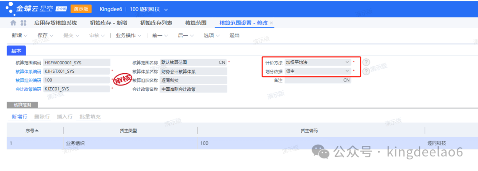Click help icon beside 计价方法

click(366, 62)
